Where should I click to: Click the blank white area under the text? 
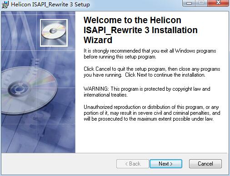coord(152,137)
